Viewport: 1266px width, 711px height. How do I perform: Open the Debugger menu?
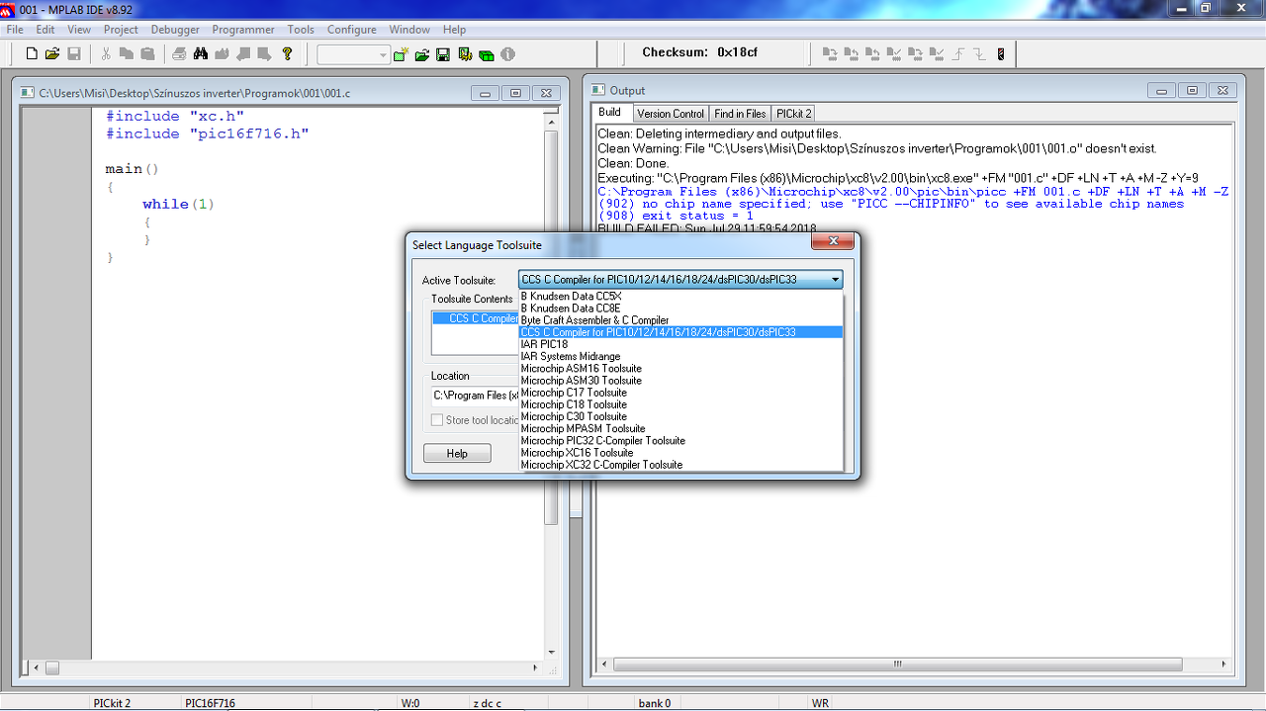(175, 30)
